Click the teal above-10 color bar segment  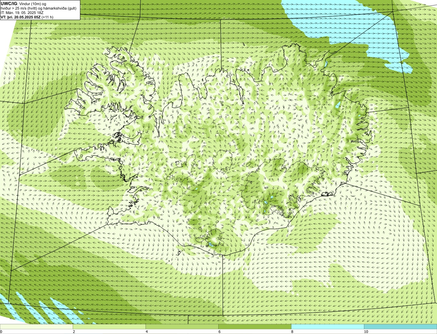[x=400, y=327]
